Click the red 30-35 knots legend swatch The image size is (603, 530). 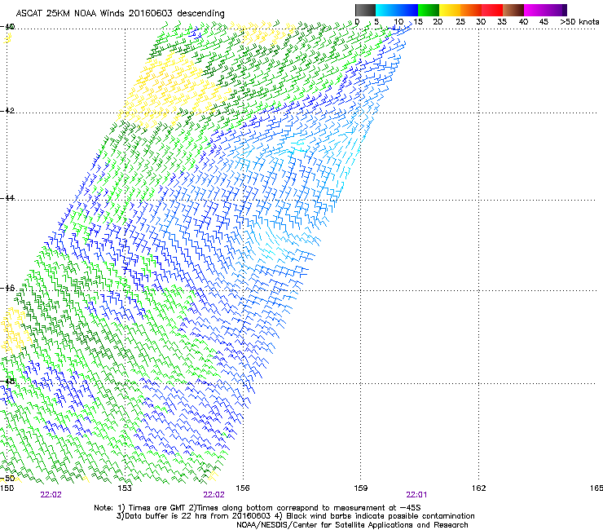tap(492, 10)
